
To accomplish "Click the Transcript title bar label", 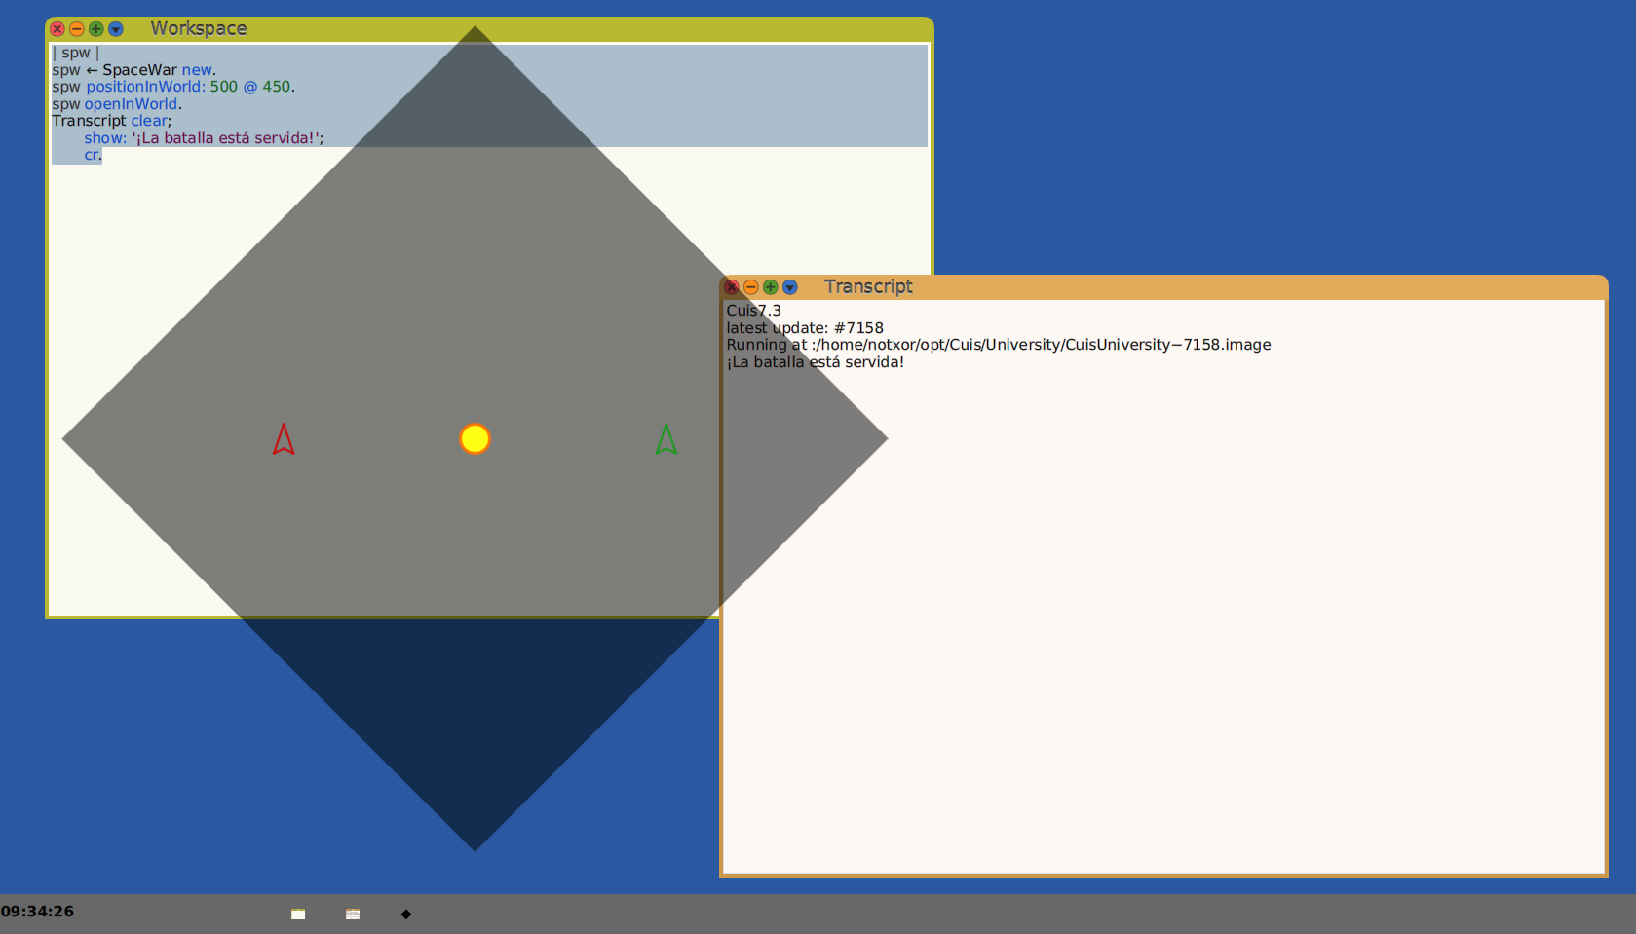I will point(868,286).
